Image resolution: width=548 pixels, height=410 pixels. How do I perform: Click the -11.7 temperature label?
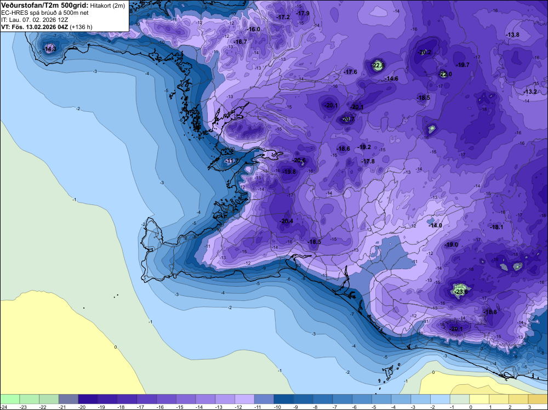click(231, 161)
